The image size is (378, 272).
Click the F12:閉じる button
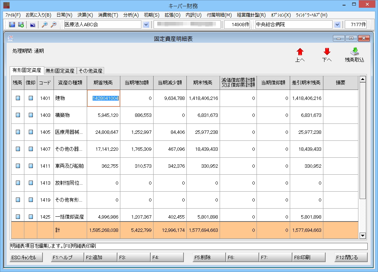(351, 257)
